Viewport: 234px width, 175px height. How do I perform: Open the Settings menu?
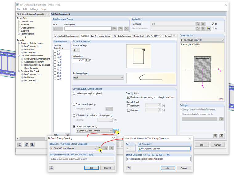34,9
